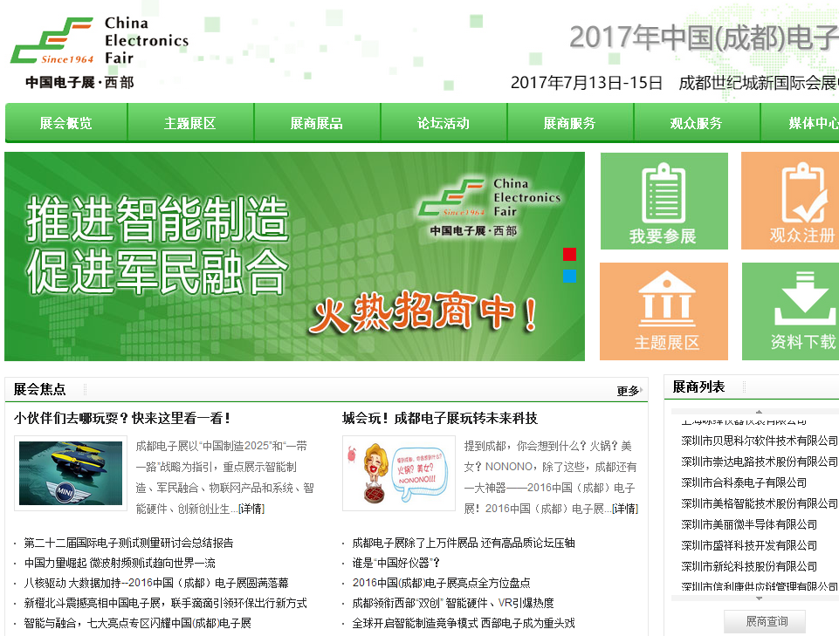Viewport: 839px width, 636px height.
Task: Click [详情] after 创新创业生 summary
Action: coord(251,509)
